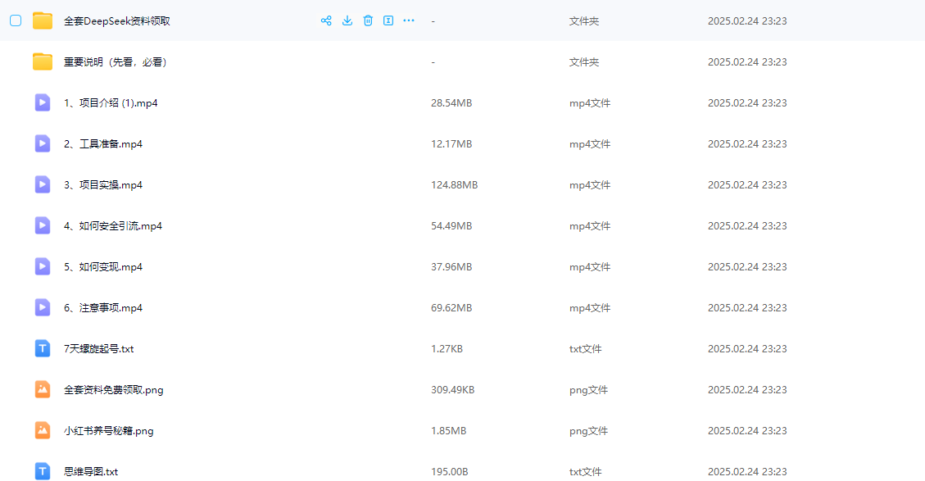The width and height of the screenshot is (925, 481).
Task: Click the date of the 思维导图.txt row
Action: (x=747, y=472)
